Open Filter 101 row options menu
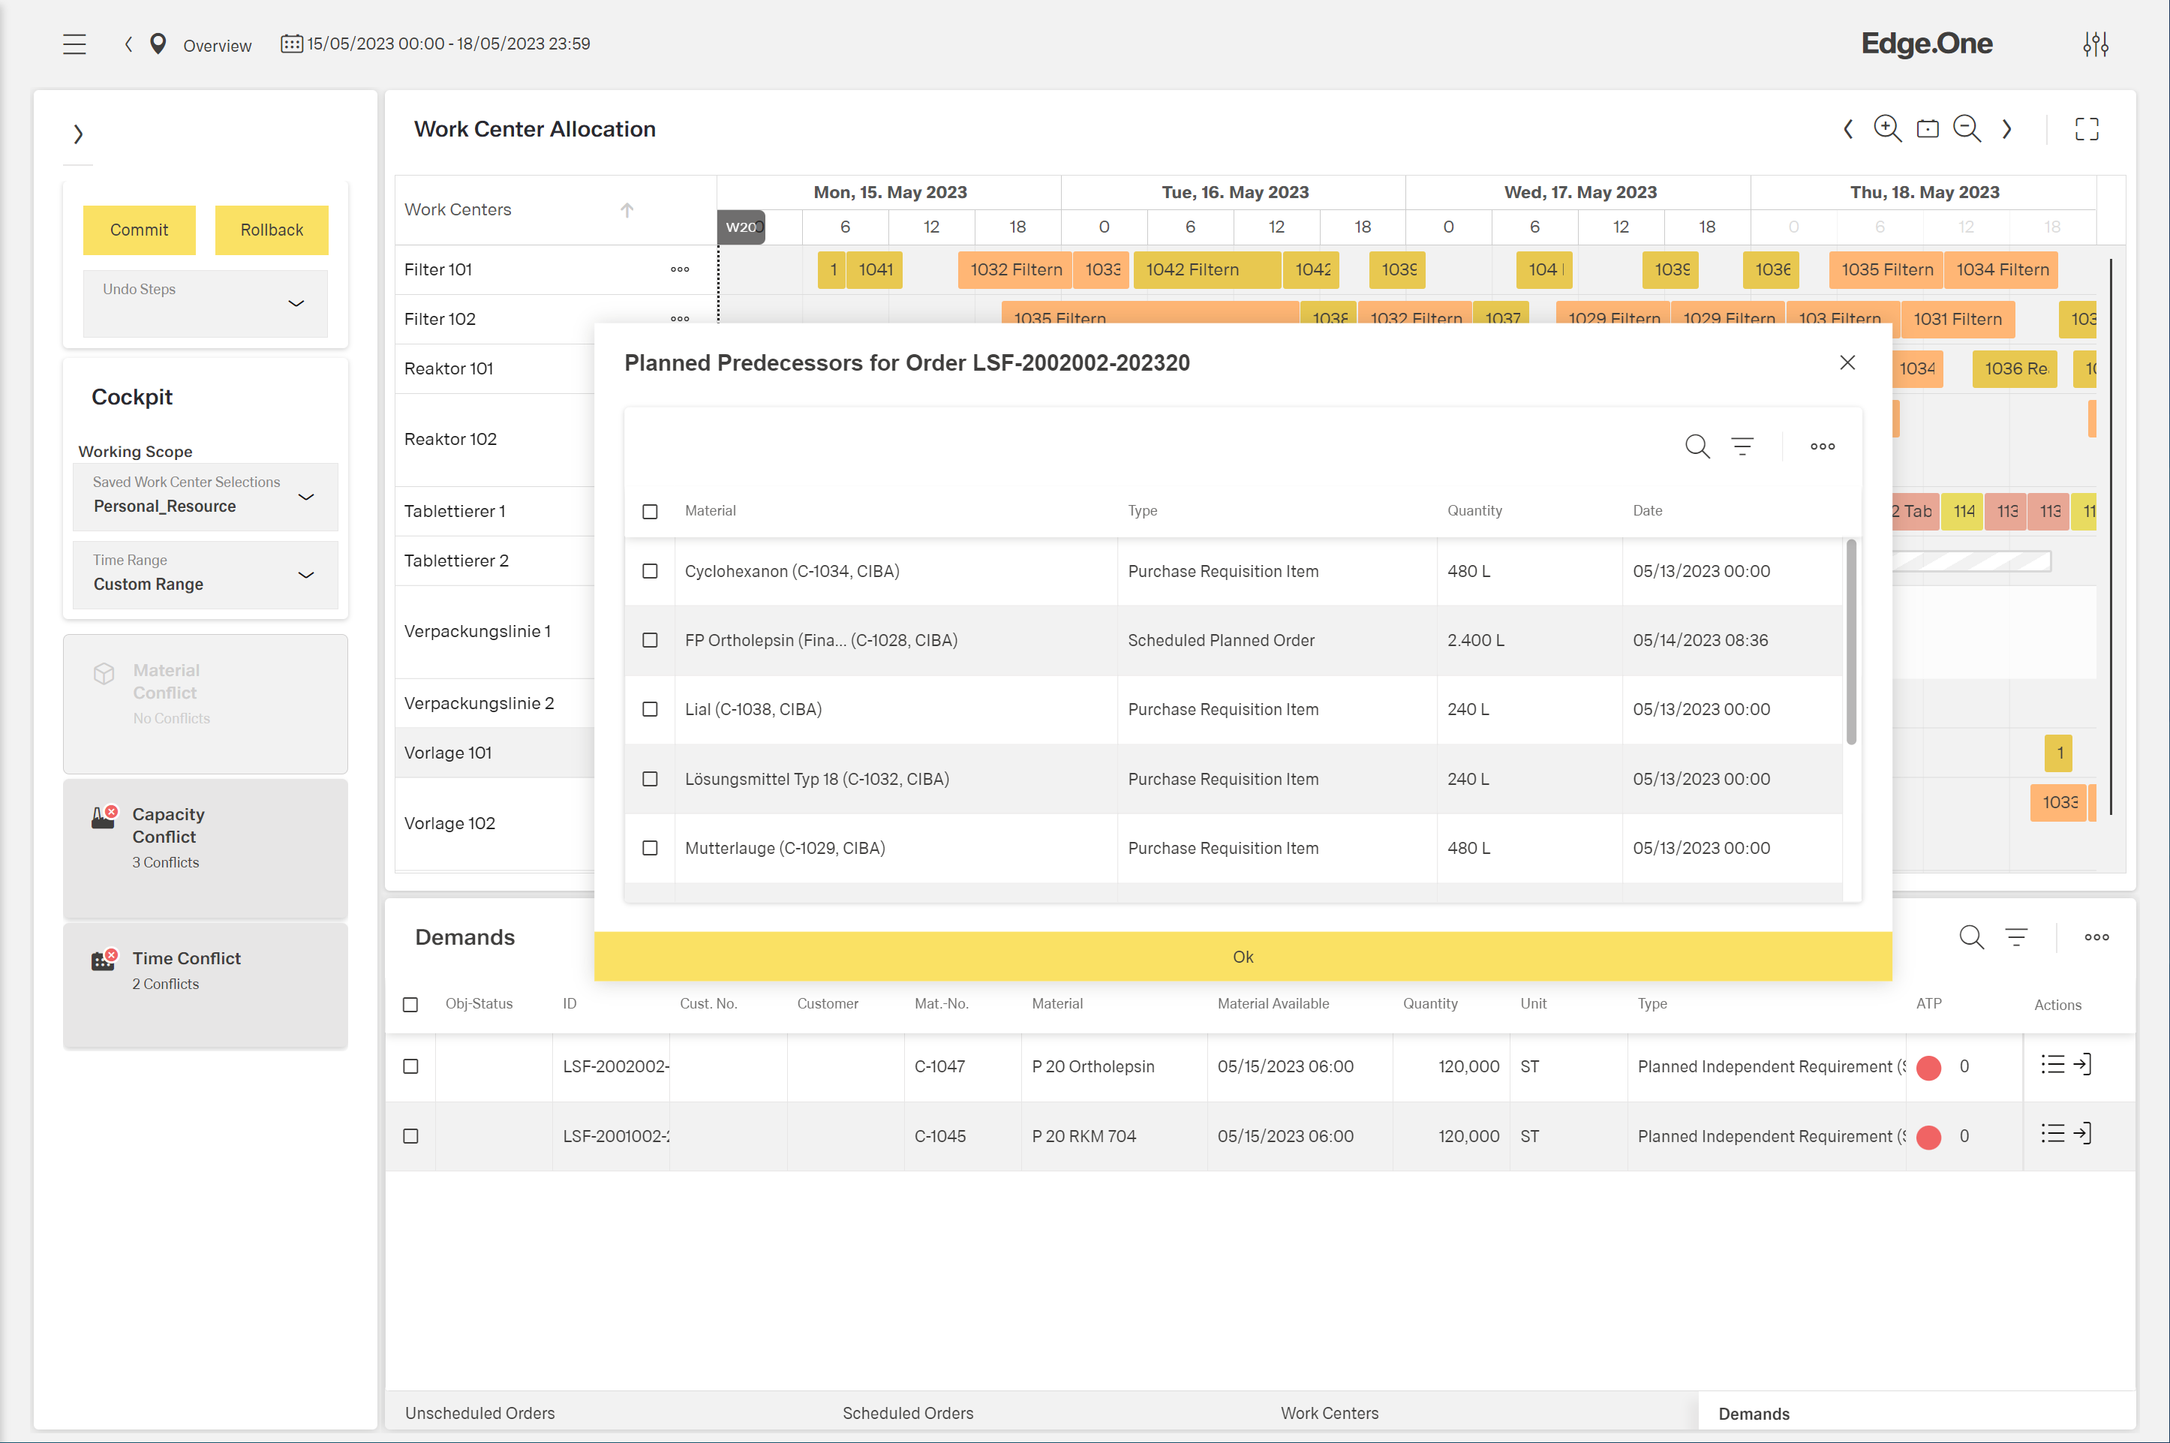The image size is (2170, 1443). [680, 269]
